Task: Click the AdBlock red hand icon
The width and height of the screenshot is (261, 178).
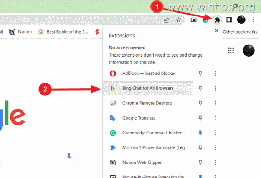Action: pos(113,73)
